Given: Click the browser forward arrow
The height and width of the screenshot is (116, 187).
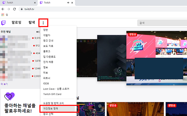Looking at the screenshot, I should tap(9, 9).
